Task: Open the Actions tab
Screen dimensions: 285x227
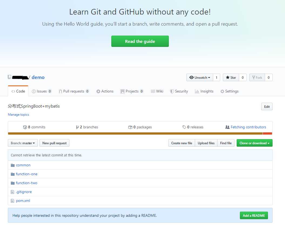Action: (105, 91)
